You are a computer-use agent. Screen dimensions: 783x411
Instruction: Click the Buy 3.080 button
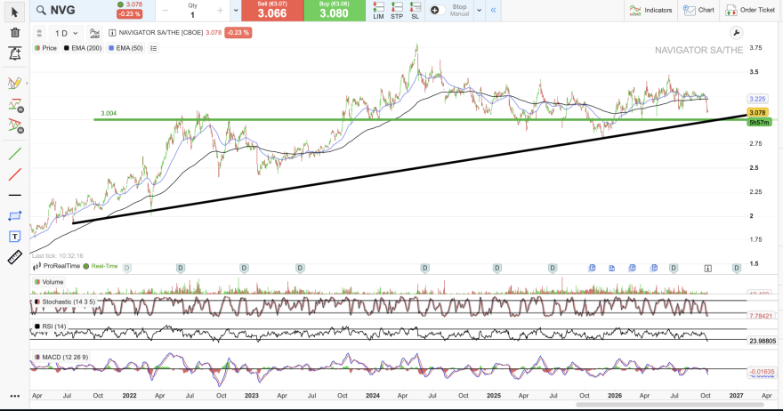(334, 11)
